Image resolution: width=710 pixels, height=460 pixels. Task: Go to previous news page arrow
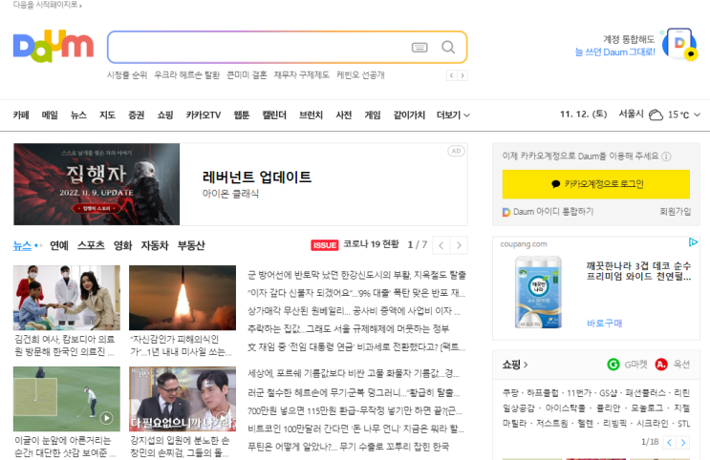pyautogui.click(x=441, y=245)
